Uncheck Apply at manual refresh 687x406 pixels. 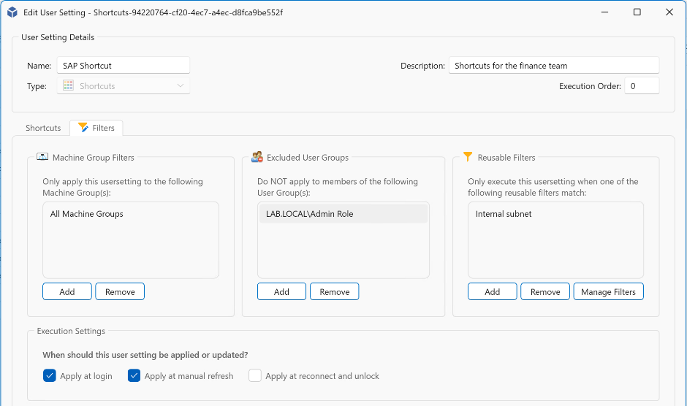pyautogui.click(x=134, y=376)
